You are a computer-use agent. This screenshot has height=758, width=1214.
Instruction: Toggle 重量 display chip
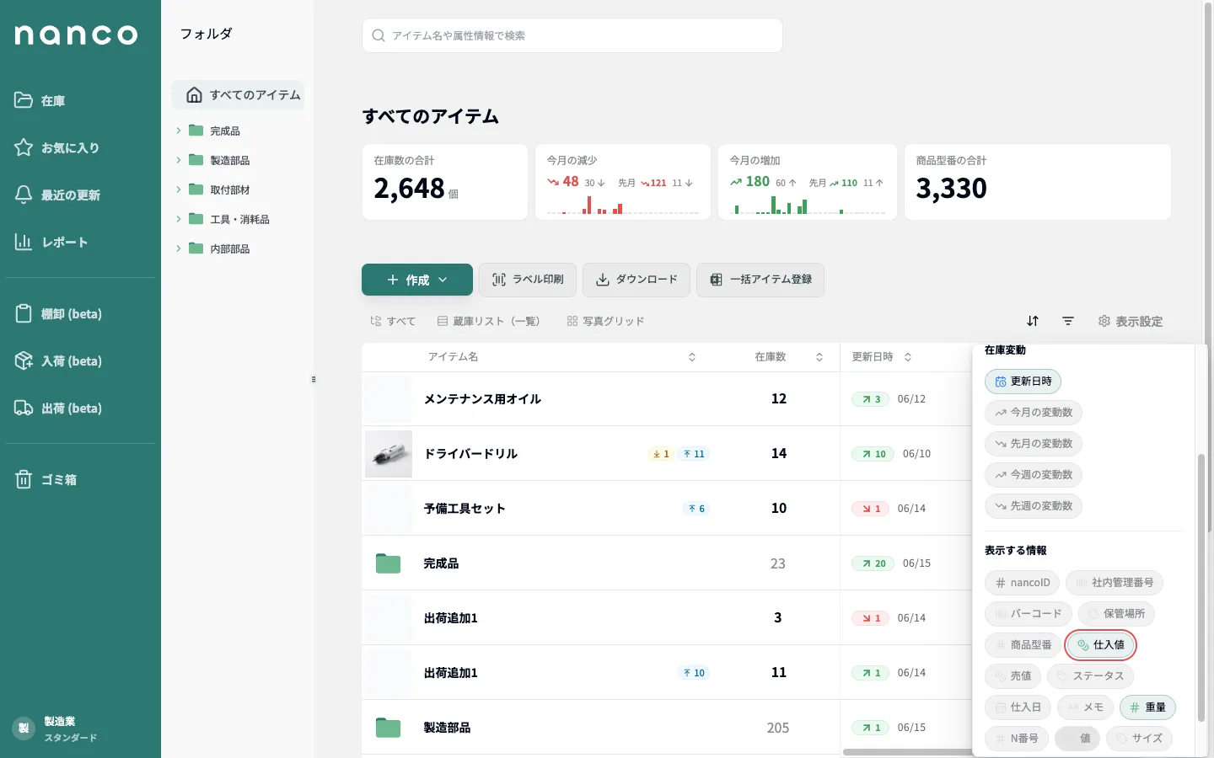point(1147,707)
